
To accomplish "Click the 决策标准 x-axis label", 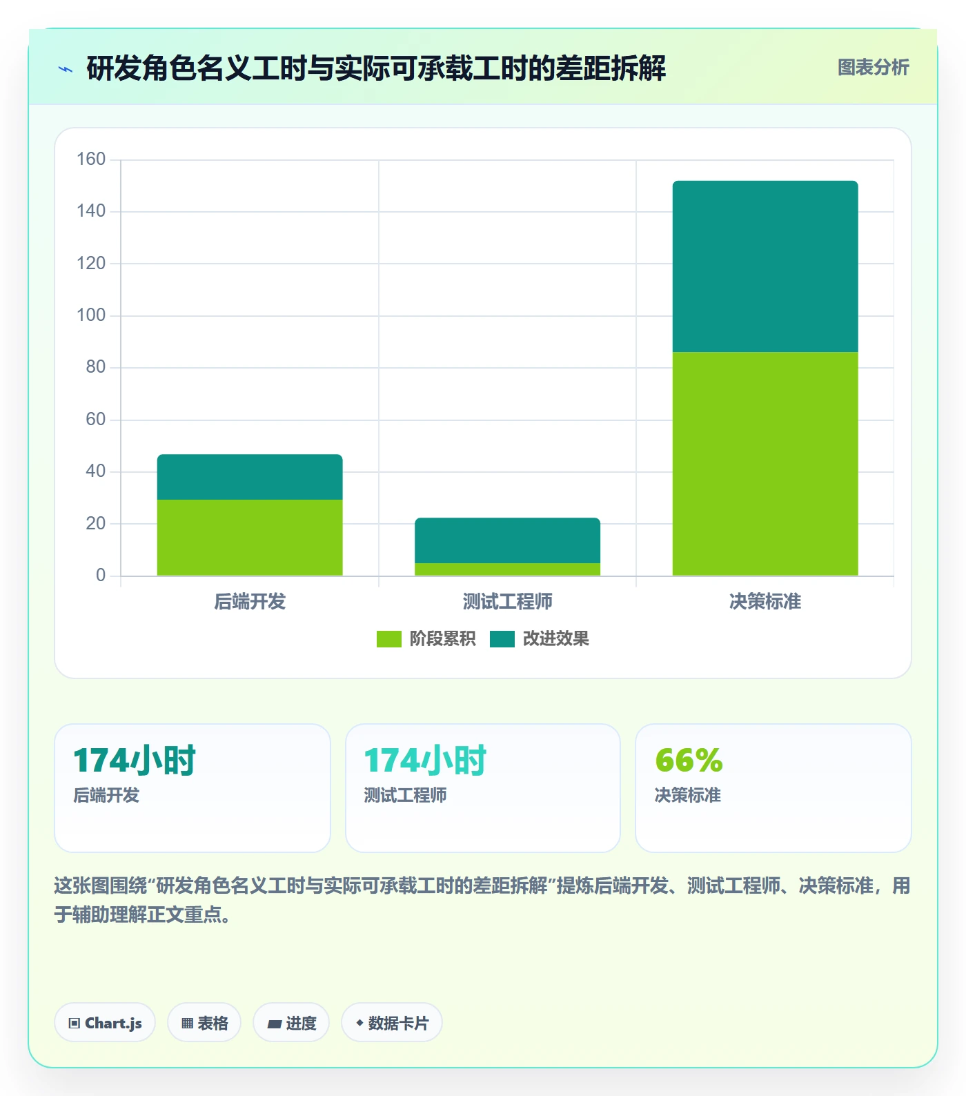I will coord(765,602).
